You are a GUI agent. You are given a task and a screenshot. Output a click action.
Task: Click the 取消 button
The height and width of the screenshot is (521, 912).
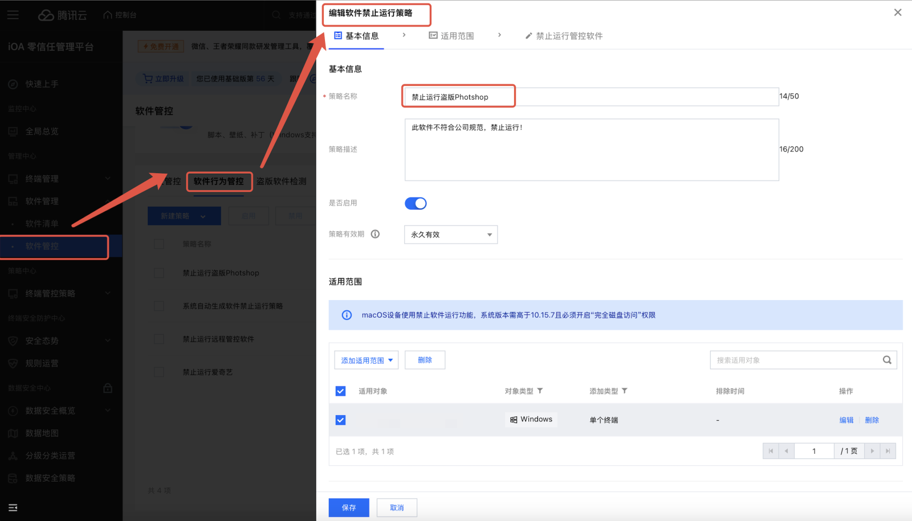click(x=397, y=508)
